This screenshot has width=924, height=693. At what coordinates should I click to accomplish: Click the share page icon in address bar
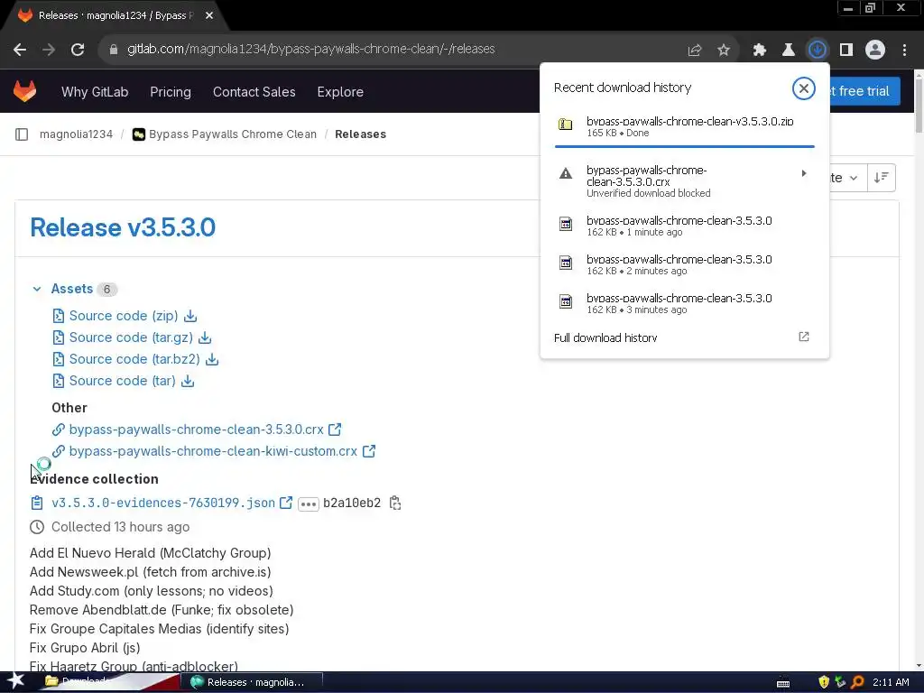pos(695,51)
